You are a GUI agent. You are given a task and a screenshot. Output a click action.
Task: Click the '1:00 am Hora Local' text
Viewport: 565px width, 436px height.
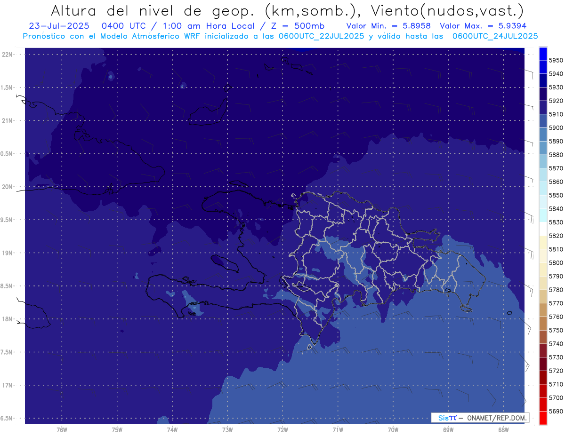(208, 26)
